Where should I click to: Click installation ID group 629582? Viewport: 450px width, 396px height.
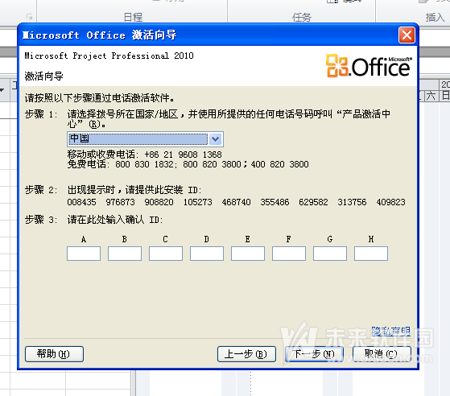point(313,202)
